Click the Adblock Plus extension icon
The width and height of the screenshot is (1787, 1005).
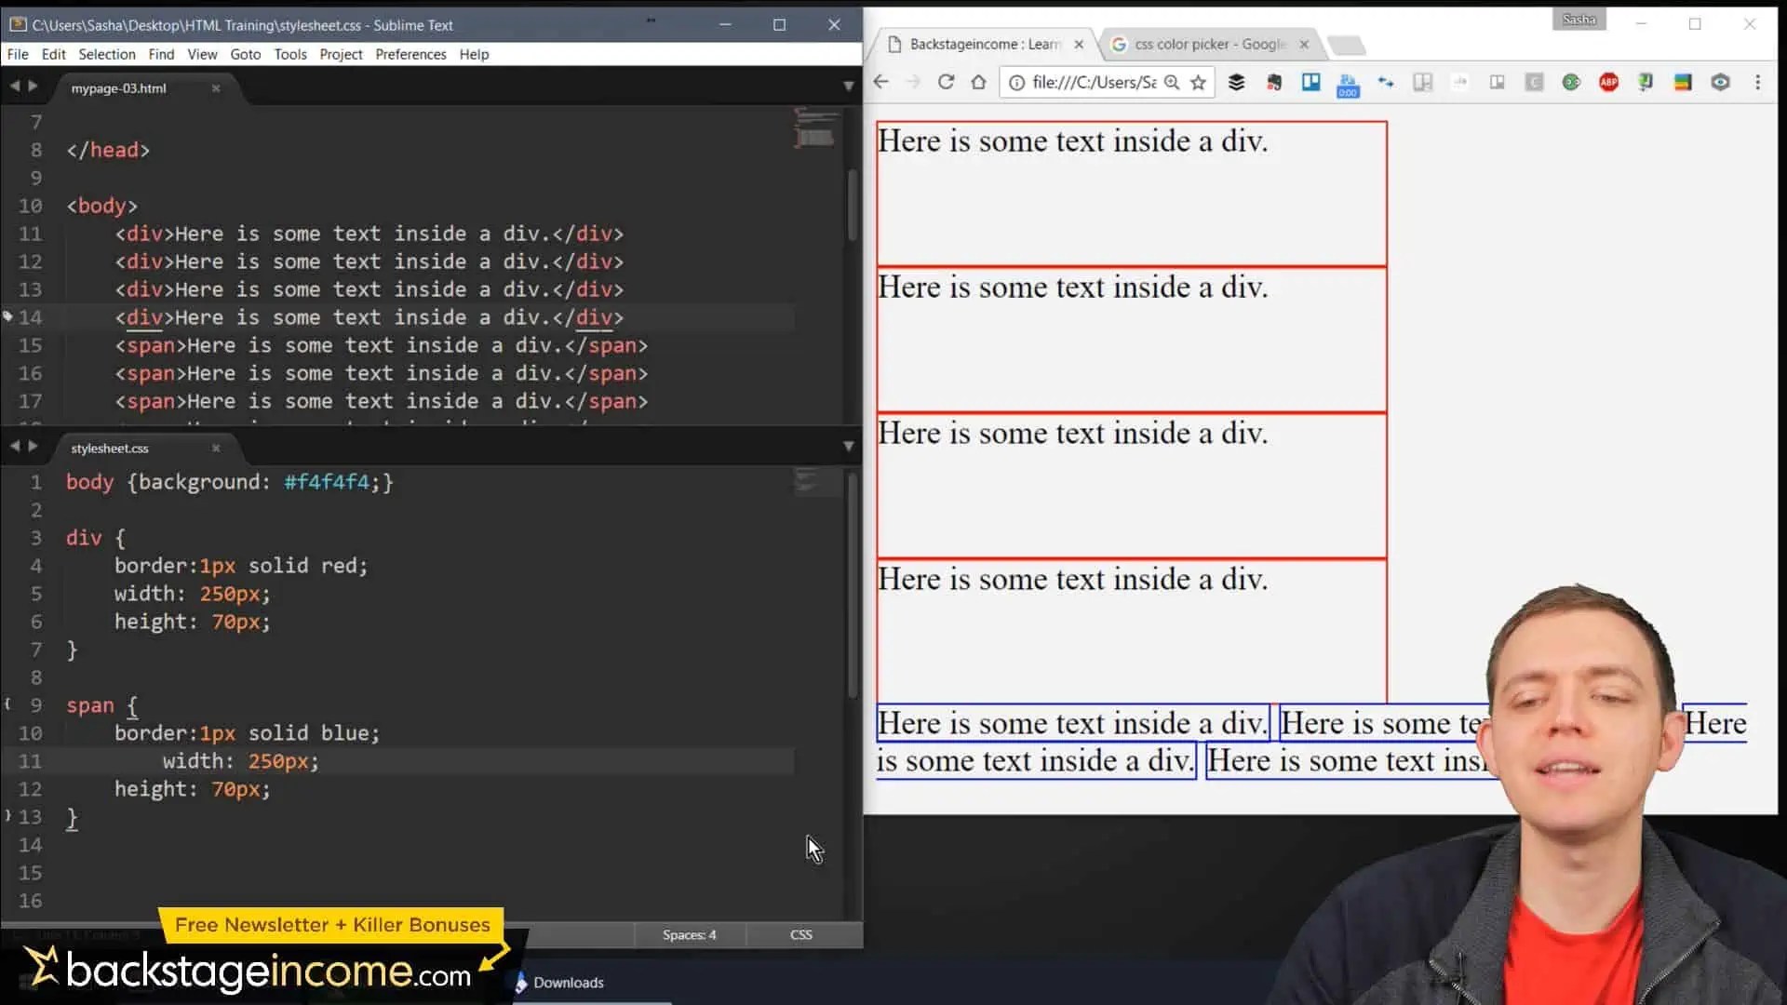(x=1608, y=83)
